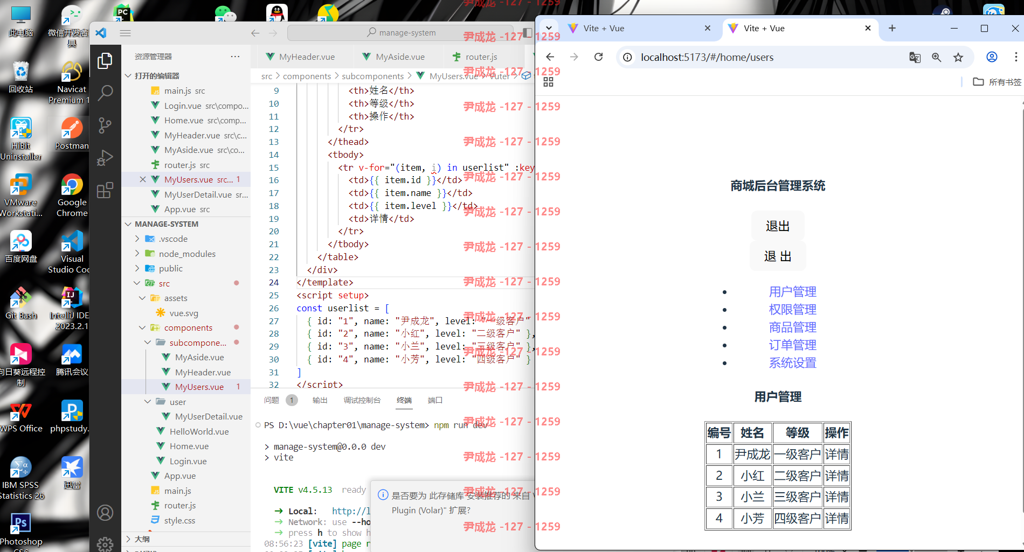
Task: Open Chrome's three-dot menu
Action: (x=1016, y=57)
